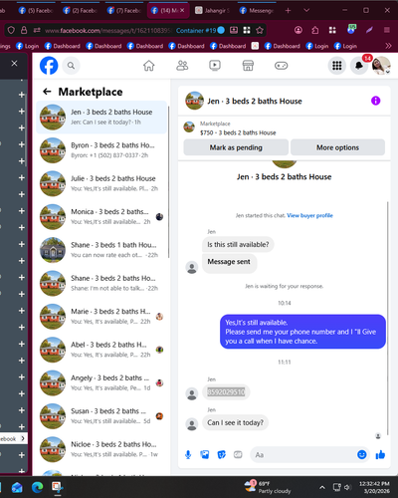Open notifications bell with 14 badge
The width and height of the screenshot is (398, 498).
pos(359,66)
